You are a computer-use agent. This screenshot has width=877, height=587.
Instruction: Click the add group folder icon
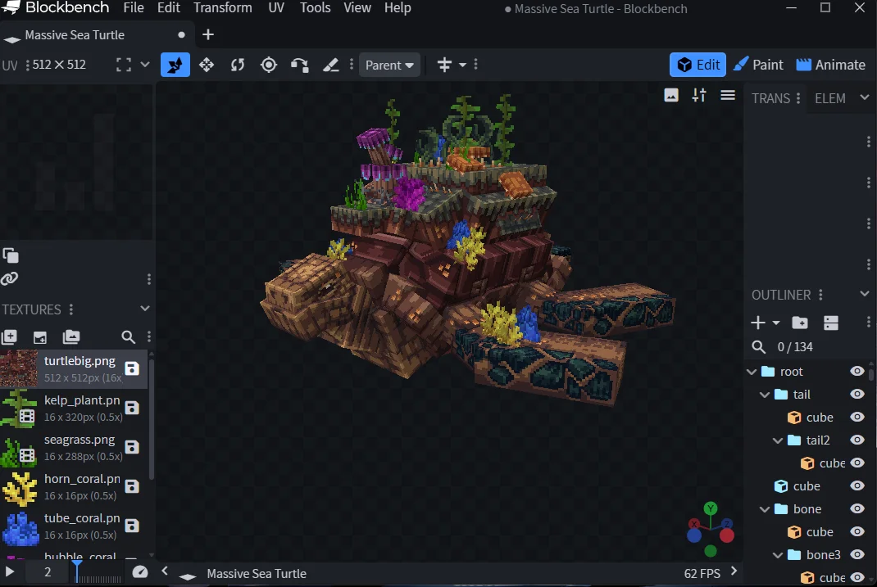[800, 323]
